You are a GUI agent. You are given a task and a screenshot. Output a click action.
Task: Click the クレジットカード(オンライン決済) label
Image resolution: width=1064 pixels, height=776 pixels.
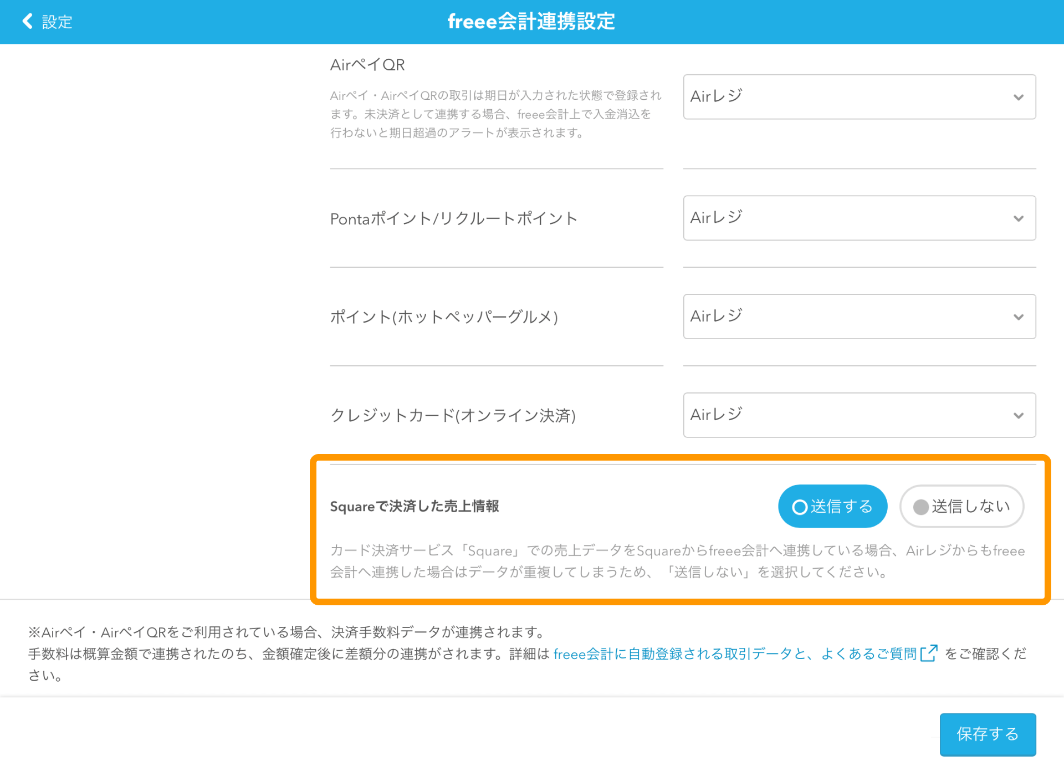point(453,415)
